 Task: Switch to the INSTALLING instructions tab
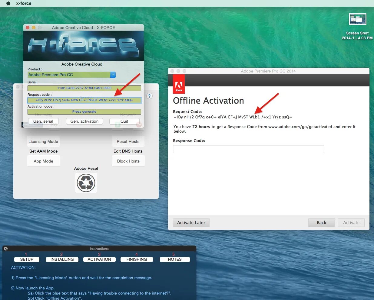[x=62, y=259]
